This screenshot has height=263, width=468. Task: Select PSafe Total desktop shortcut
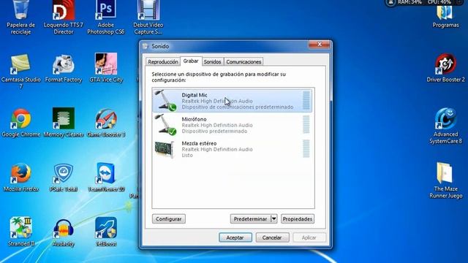coord(64,178)
